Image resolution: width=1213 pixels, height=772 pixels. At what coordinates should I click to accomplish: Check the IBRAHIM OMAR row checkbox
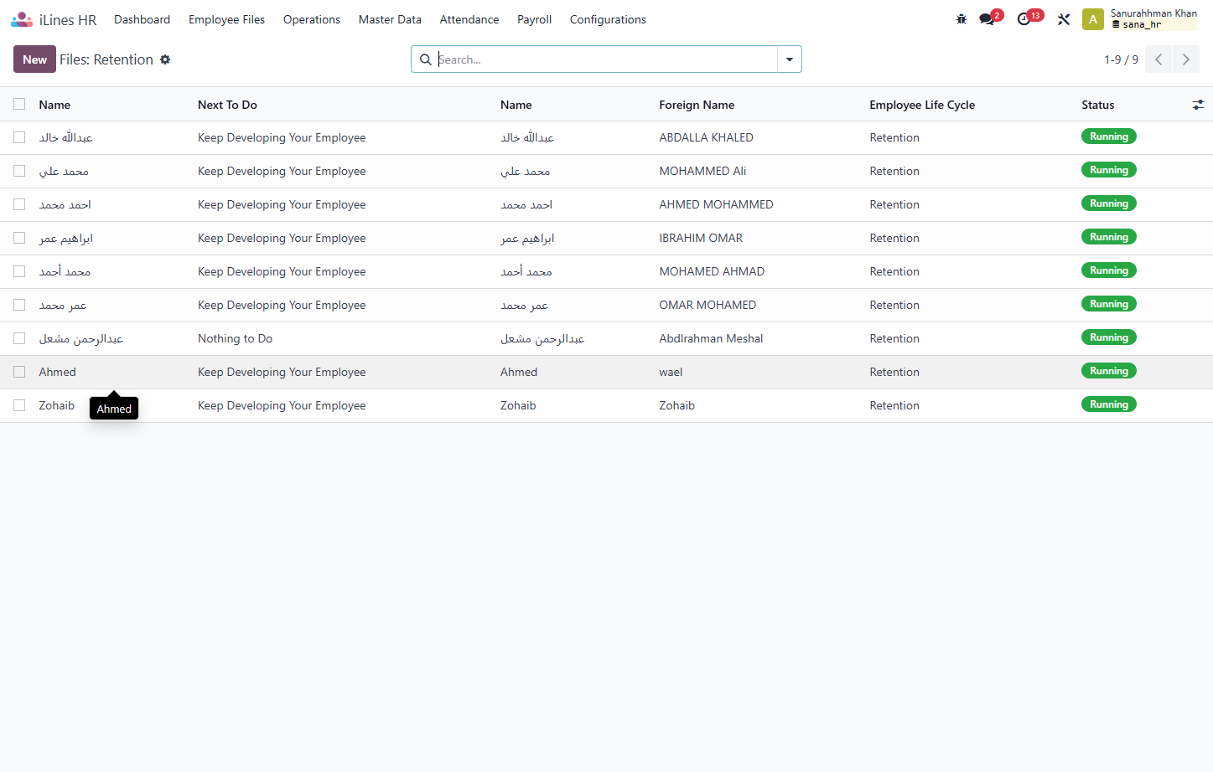tap(19, 238)
